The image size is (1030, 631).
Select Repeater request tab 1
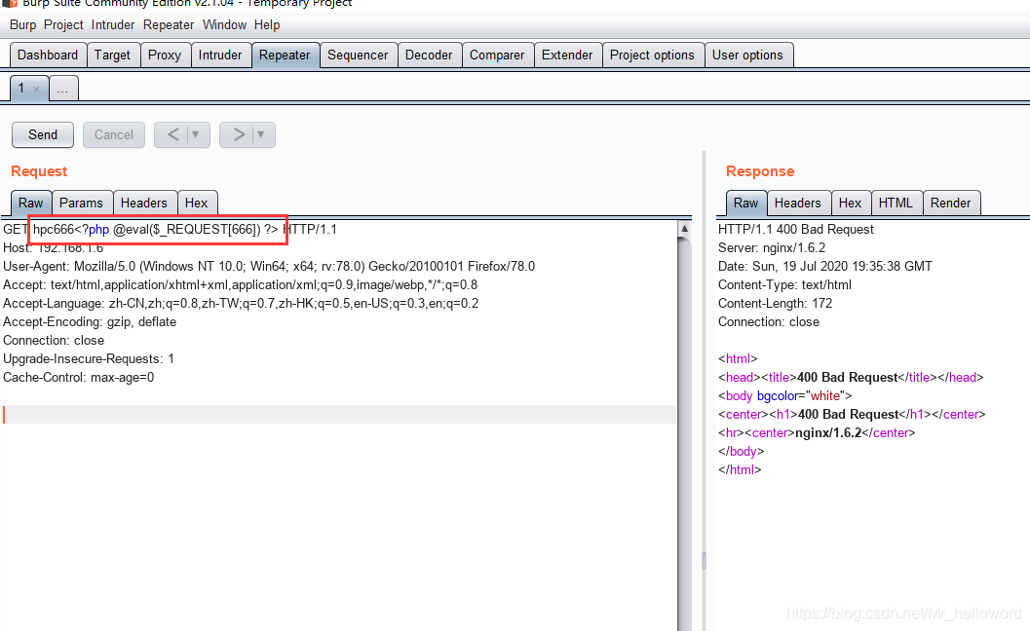[x=21, y=88]
